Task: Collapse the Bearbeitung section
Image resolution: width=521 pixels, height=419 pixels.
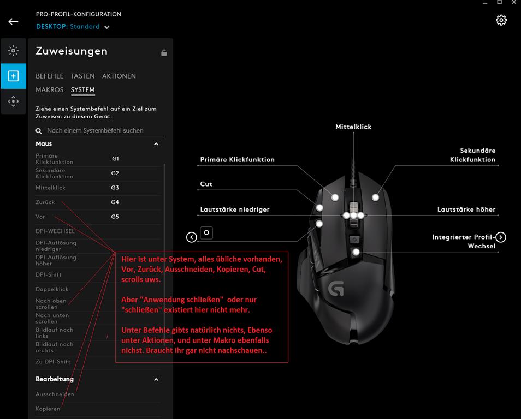Action: click(x=156, y=379)
